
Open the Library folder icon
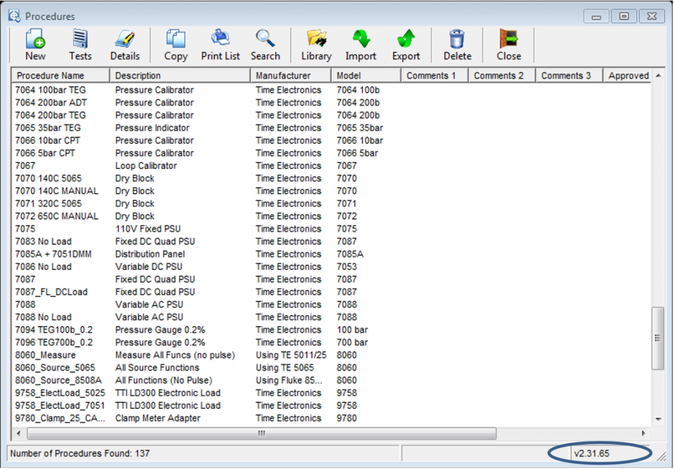(317, 39)
